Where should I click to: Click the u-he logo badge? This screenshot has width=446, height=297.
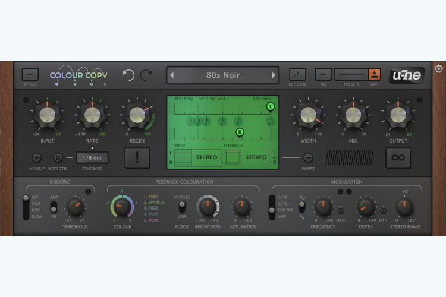tap(407, 75)
